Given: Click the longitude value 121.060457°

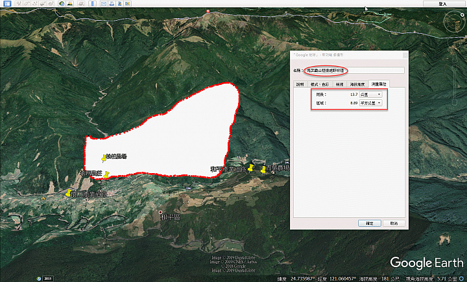Looking at the screenshot, I should point(343,279).
